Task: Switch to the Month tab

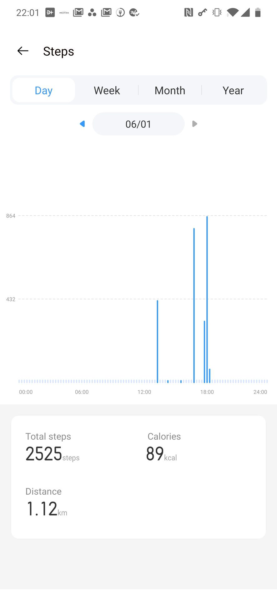Action: pos(170,90)
